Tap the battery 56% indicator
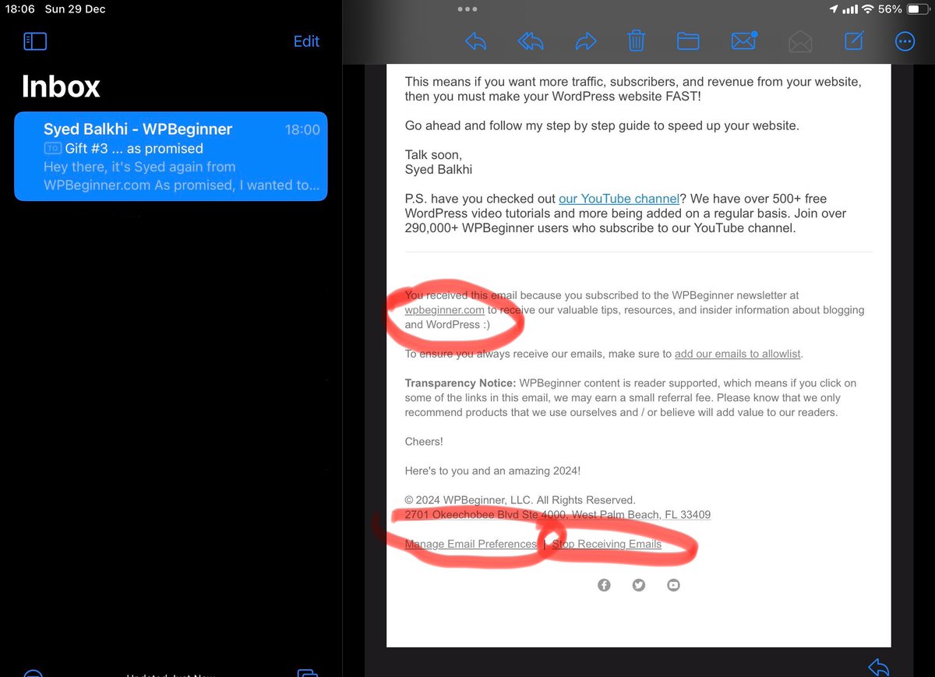The image size is (935, 677). pos(904,9)
